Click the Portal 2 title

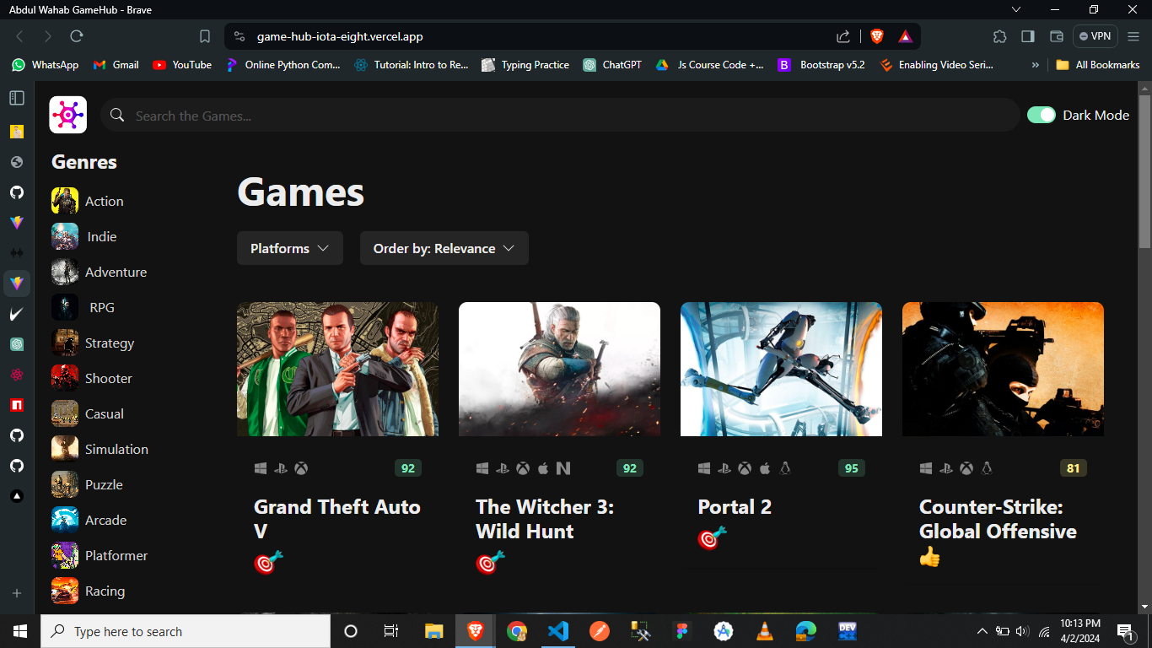click(735, 507)
